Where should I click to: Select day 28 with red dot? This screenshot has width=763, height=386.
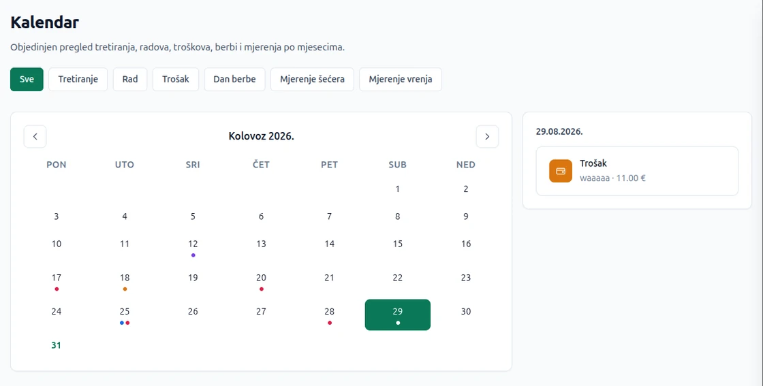click(330, 315)
